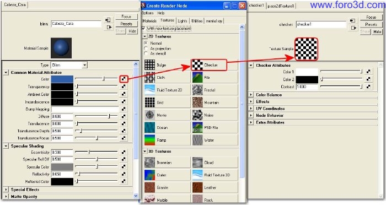
Task: Expand the Special Effects section
Action: click(6, 190)
